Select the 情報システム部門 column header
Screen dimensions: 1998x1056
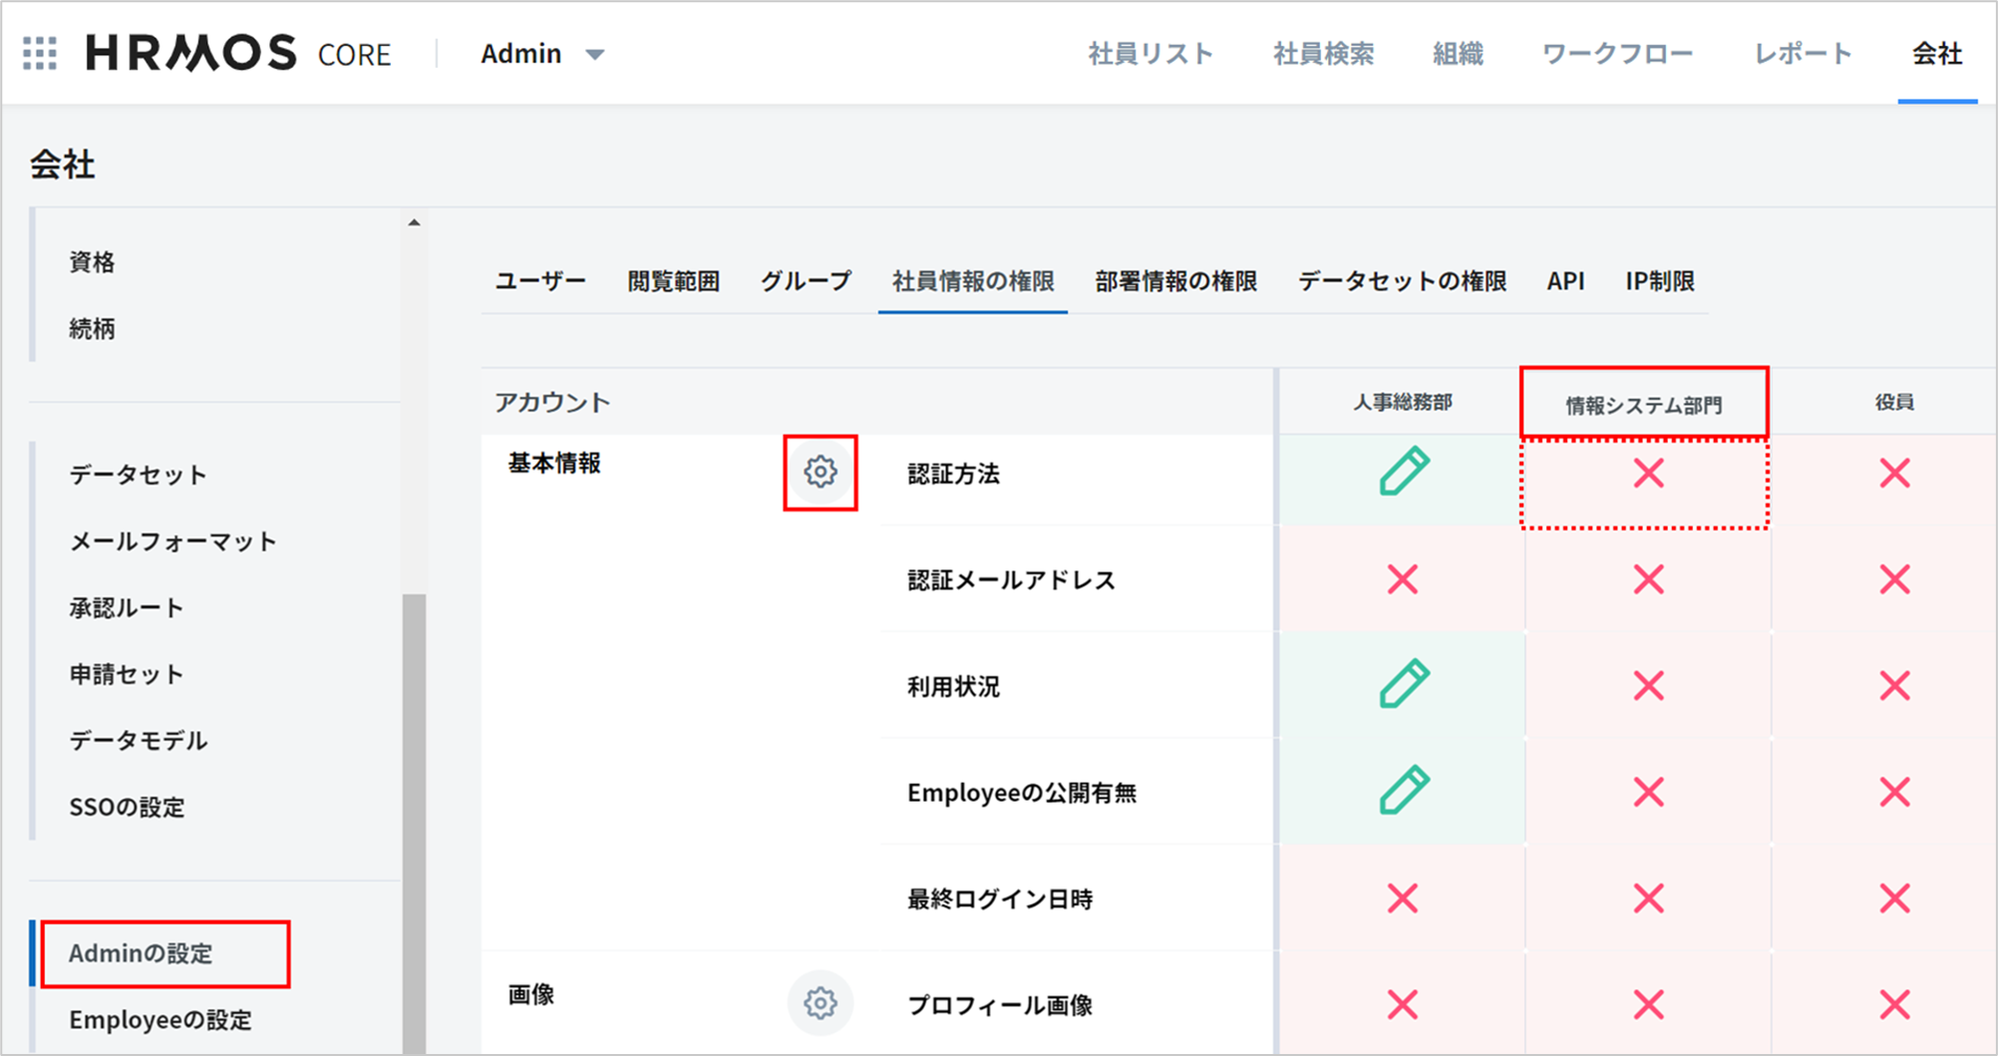coord(1643,405)
